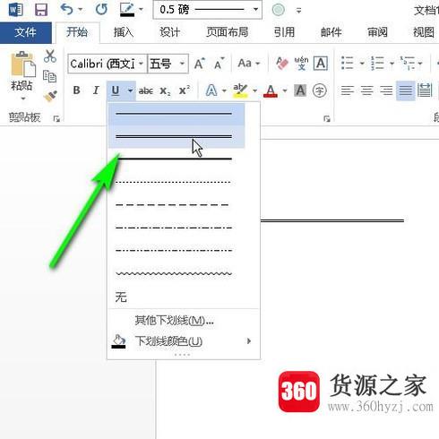Click the text effects A icon
439x439 pixels.
(211, 90)
